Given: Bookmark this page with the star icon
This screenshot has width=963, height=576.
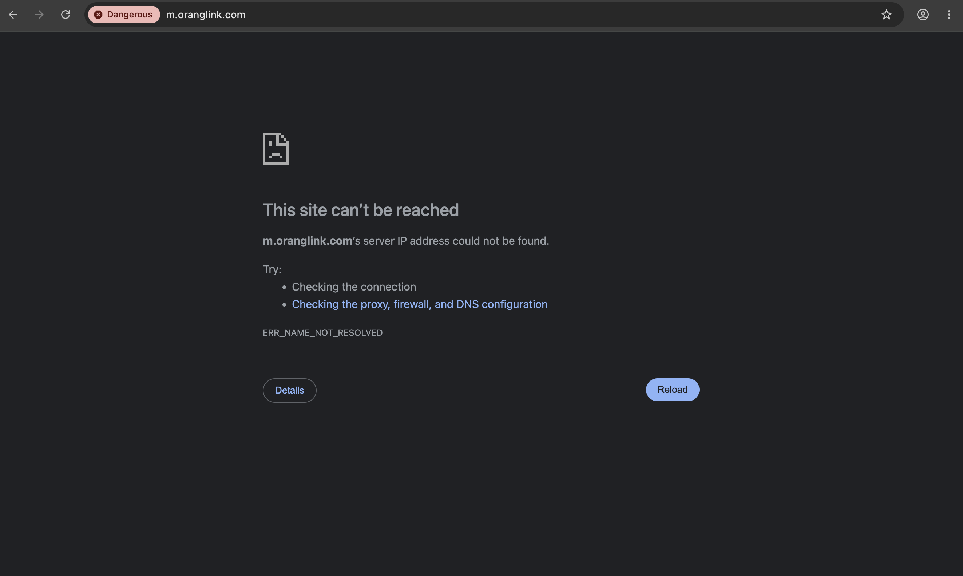Looking at the screenshot, I should (x=886, y=15).
